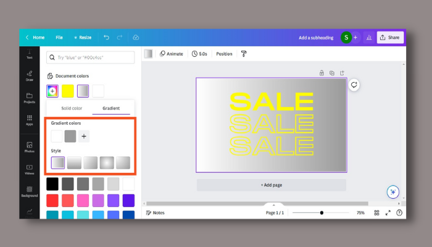432x247 pixels.
Task: Open the Text tool in sidebar
Action: click(30, 54)
